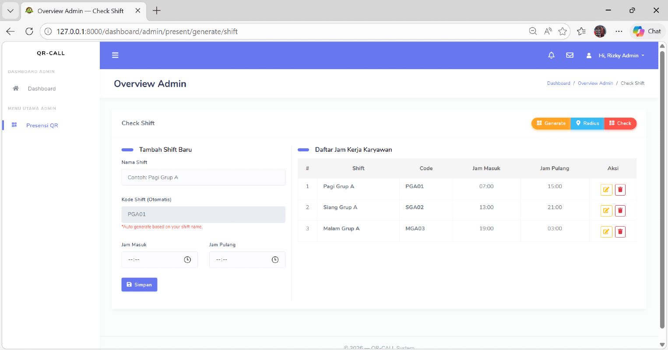Activate Read Aloud in address bar
This screenshot has height=350, width=668.
click(x=548, y=31)
